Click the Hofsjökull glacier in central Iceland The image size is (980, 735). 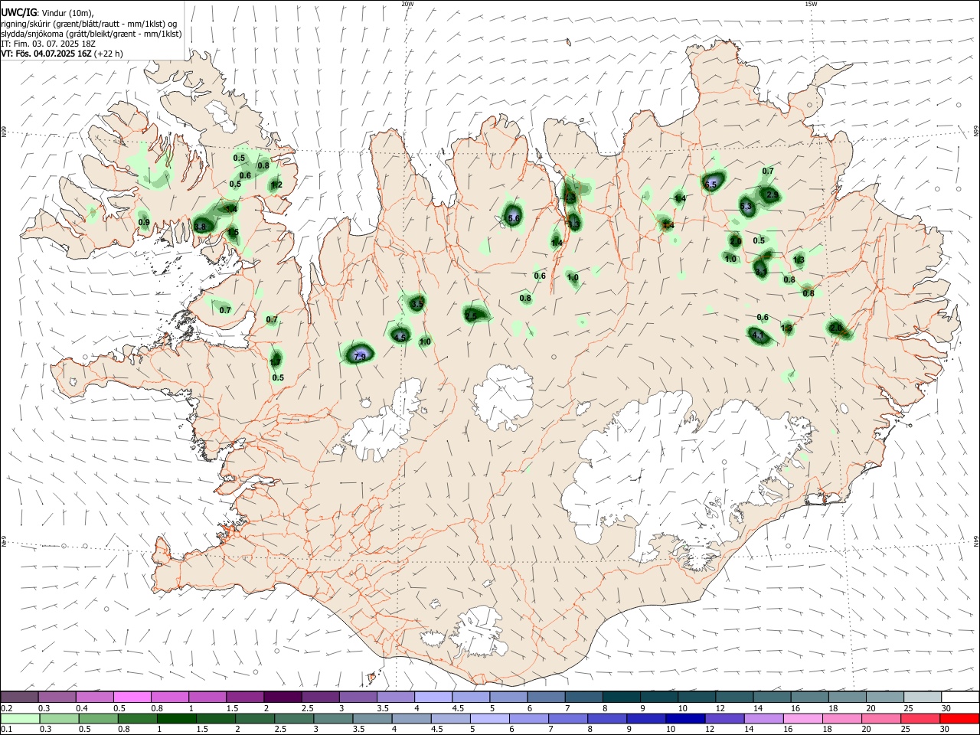point(504,397)
